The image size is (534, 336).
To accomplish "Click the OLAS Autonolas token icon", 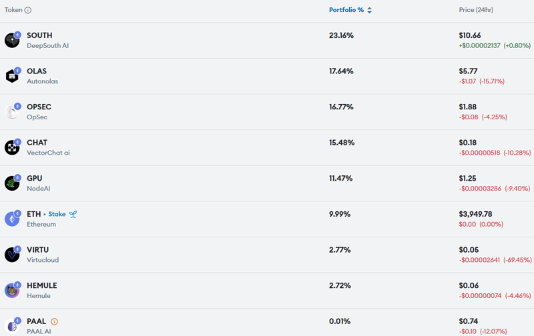I will pyautogui.click(x=12, y=76).
